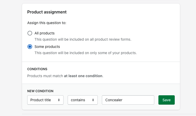This screenshot has width=196, height=116.
Task: Select the Some products radio button
Action: (x=30, y=47)
